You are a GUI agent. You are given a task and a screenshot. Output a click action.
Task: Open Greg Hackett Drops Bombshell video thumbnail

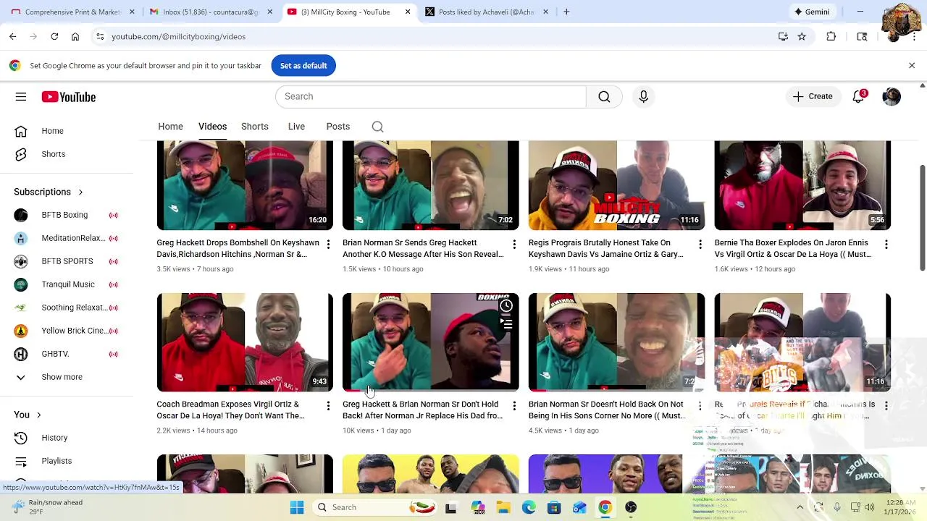[245, 186]
